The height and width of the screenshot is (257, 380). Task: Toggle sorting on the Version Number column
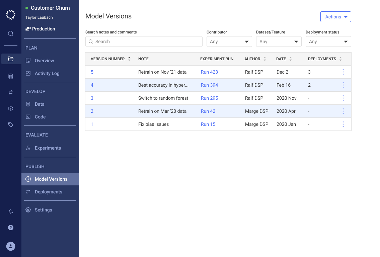[129, 59]
